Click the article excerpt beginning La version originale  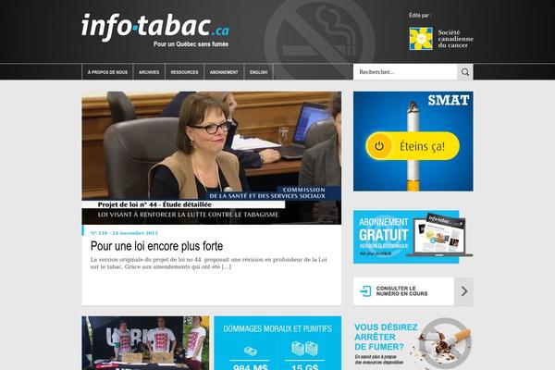coord(208,263)
